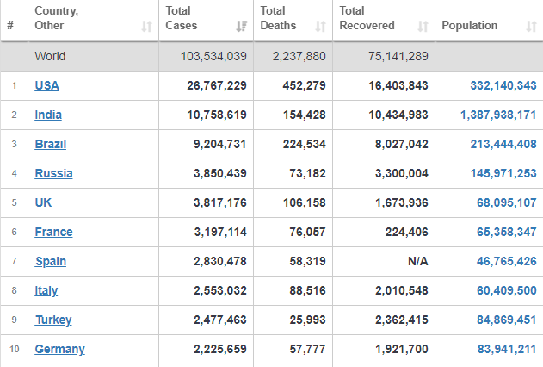Click Brazil population 213,444,408
543x367 pixels.
[503, 144]
